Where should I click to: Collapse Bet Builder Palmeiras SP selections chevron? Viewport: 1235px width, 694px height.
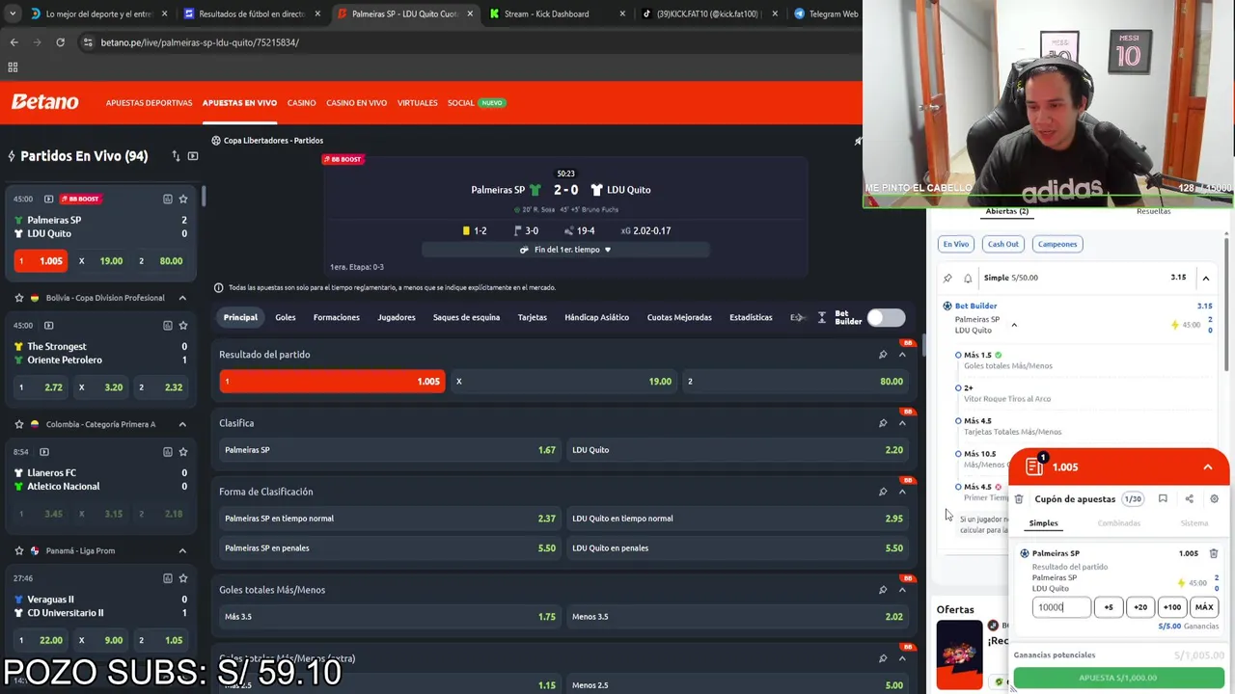pos(1014,325)
